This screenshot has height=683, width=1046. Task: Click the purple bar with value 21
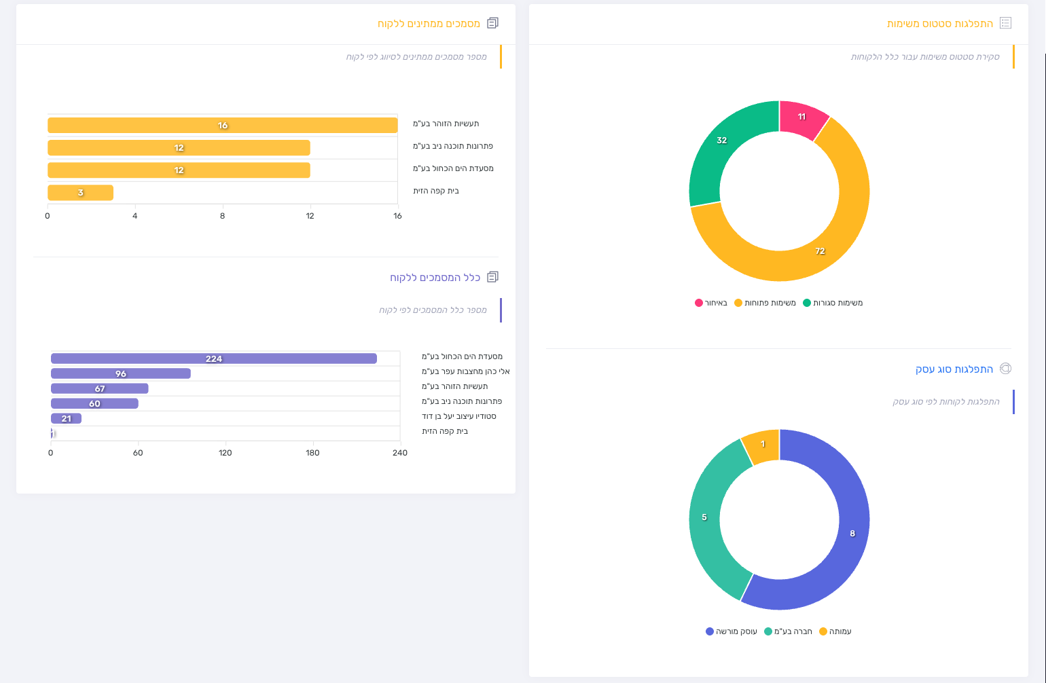tap(66, 418)
